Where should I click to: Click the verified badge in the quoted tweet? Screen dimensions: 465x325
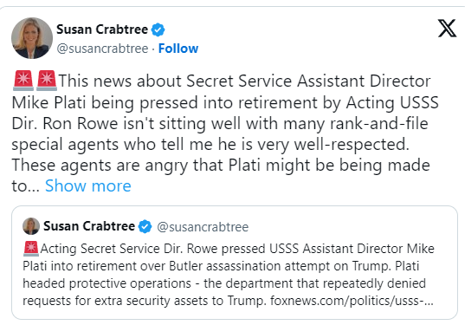(145, 226)
